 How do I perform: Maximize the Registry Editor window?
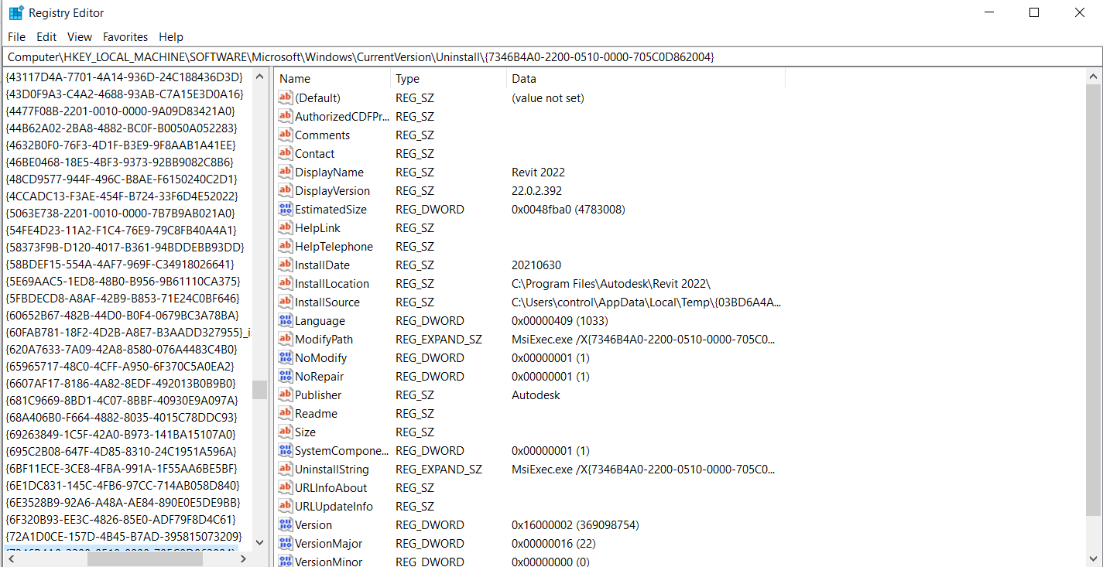pos(1034,12)
